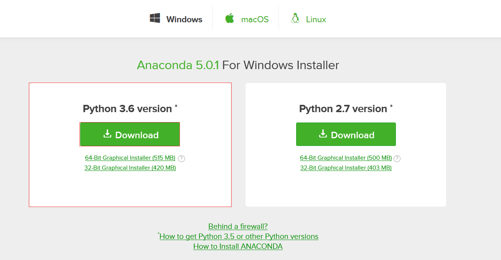501x260 pixels.
Task: Open how to get Python 3.5 link
Action: tap(238, 237)
